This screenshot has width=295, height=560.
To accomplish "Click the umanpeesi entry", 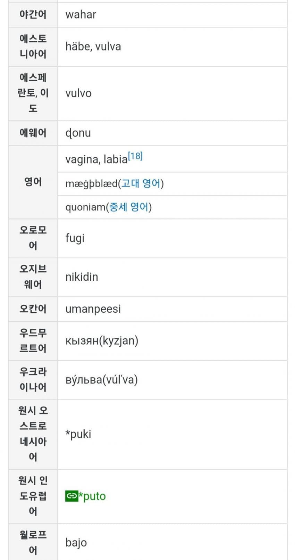I will (93, 309).
